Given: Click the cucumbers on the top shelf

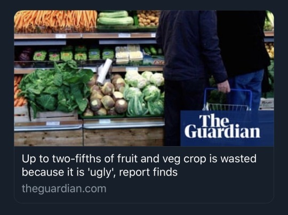Looking at the screenshot, I should 115,18.
